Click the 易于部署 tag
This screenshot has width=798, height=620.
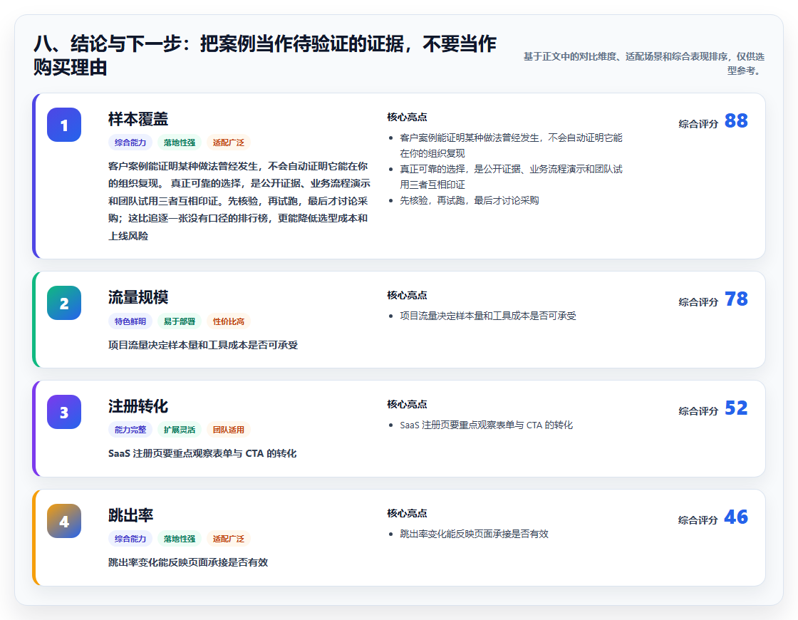click(x=179, y=321)
